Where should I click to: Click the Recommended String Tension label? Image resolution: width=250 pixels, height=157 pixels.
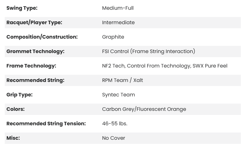click(46, 124)
